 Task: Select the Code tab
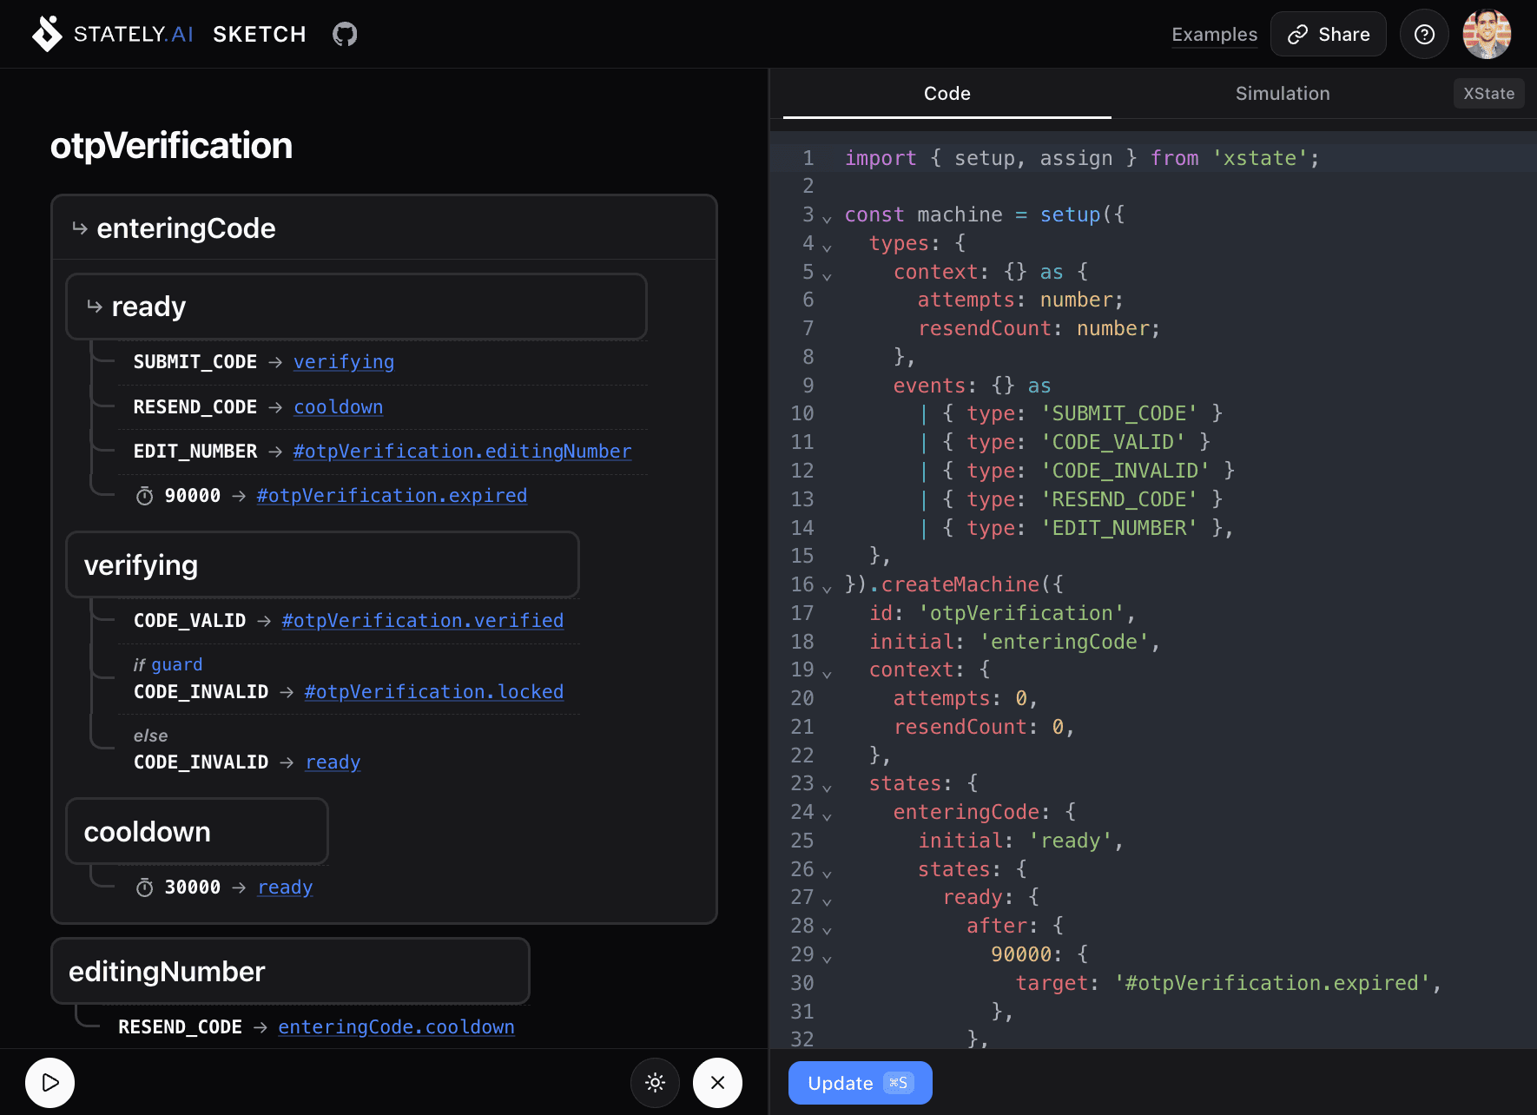(947, 94)
